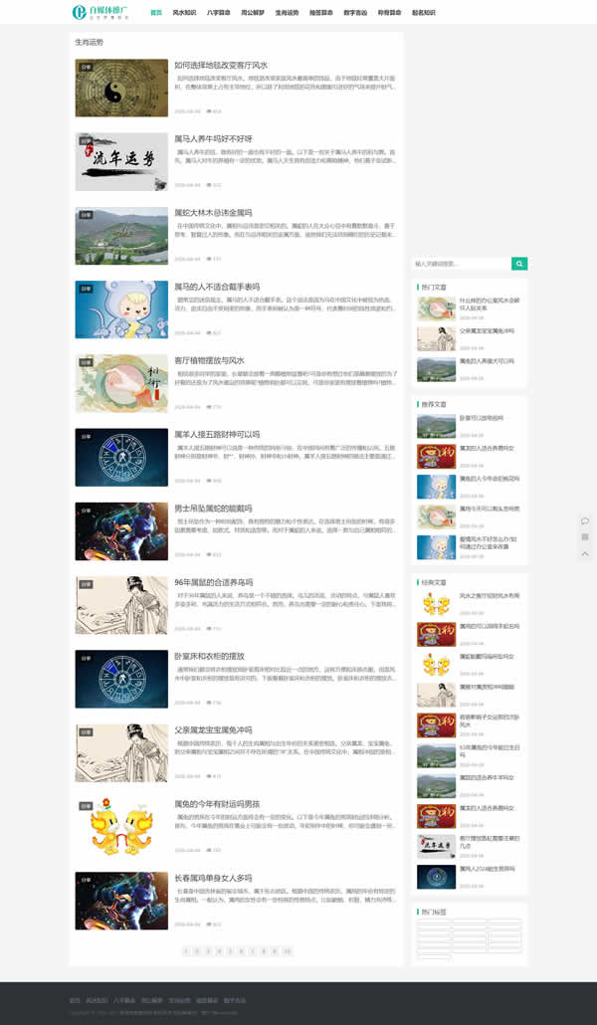The width and height of the screenshot is (597, 1025).
Task: Open the 风水知识 menu item
Action: tap(184, 13)
